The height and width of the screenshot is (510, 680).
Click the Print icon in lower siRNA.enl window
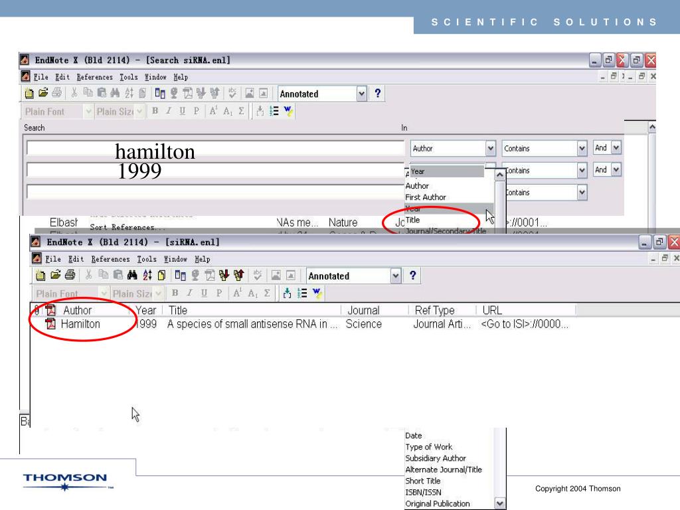[x=70, y=275]
